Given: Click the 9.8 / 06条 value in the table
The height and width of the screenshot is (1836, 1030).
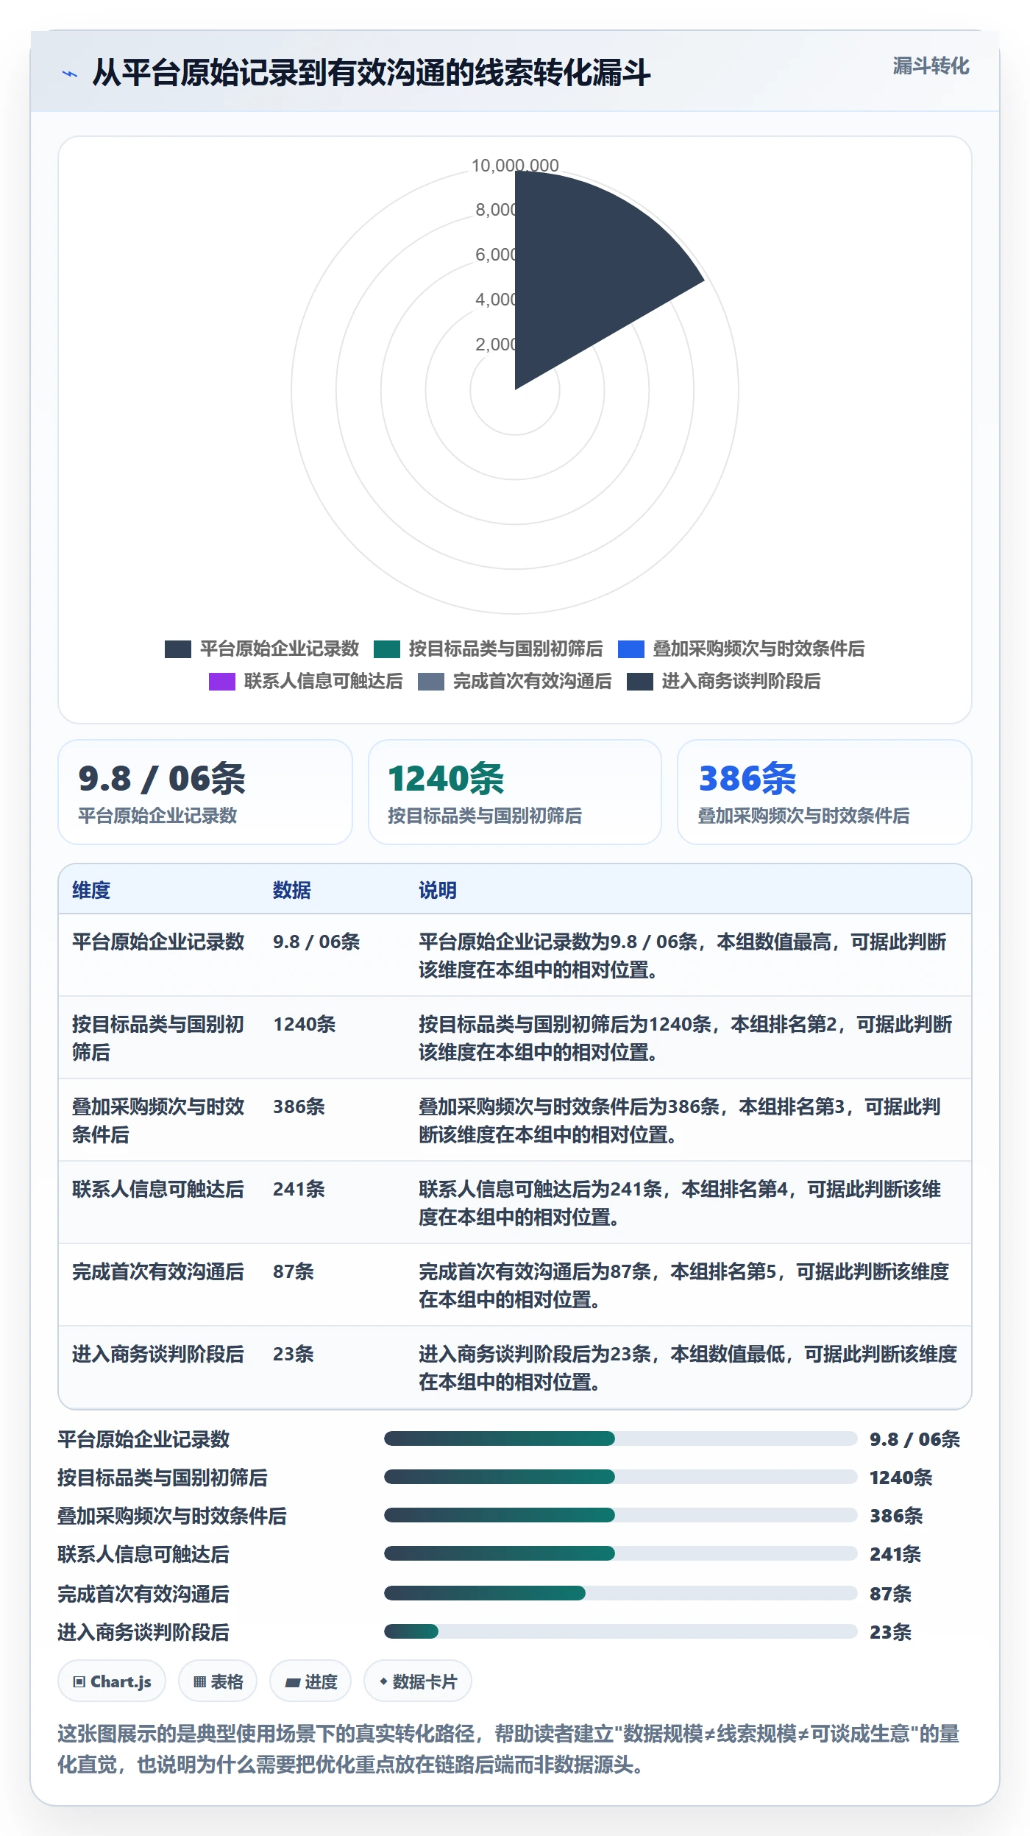Looking at the screenshot, I should [x=316, y=942].
